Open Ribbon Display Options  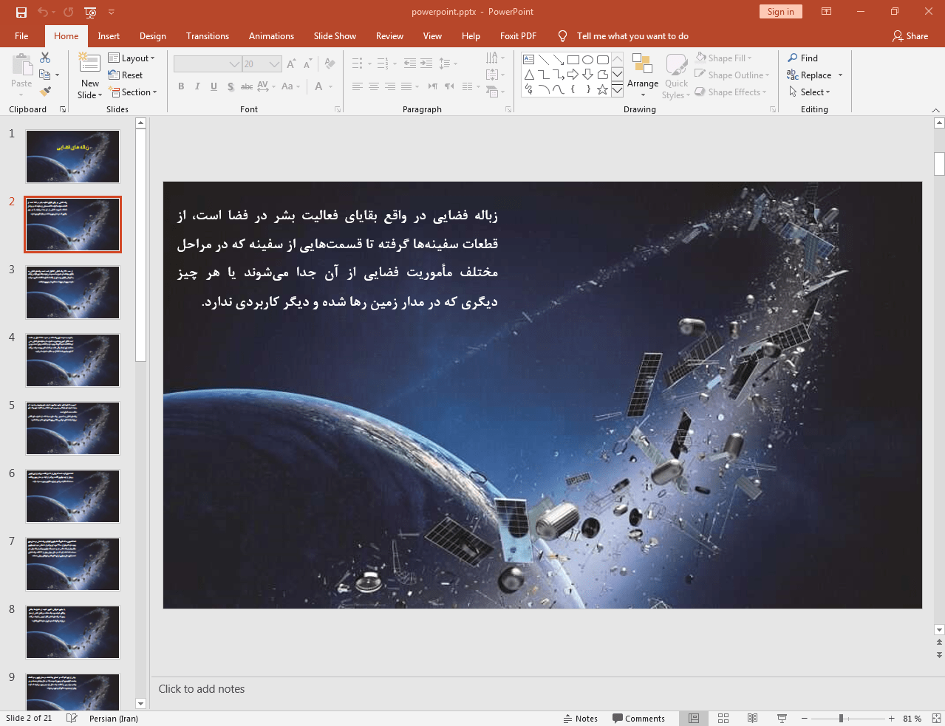(827, 12)
